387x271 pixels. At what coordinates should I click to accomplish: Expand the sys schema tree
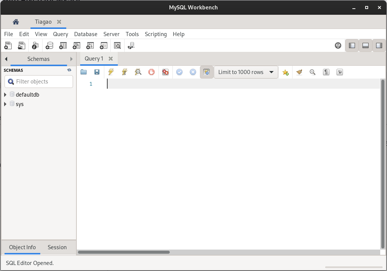coord(5,104)
